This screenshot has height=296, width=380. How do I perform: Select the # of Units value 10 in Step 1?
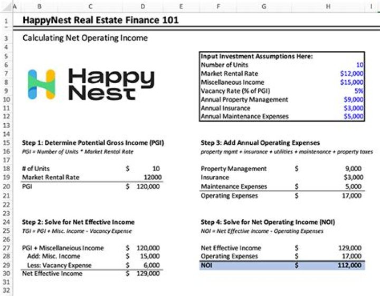(156, 169)
